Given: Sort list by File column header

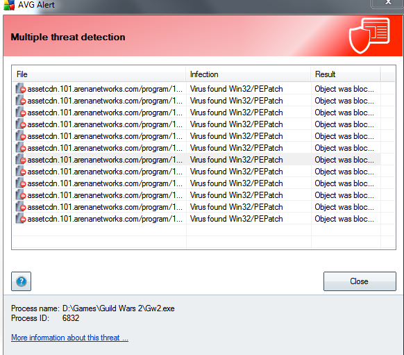Looking at the screenshot, I should pos(99,74).
